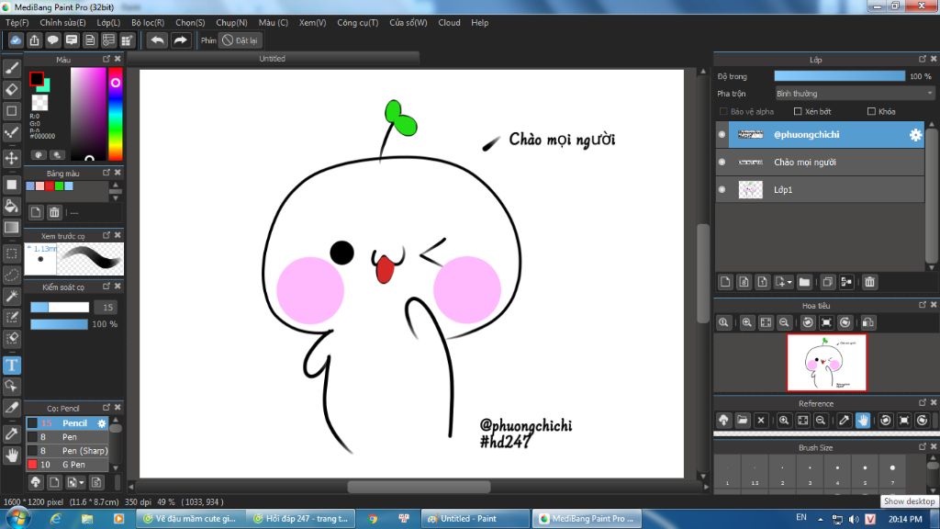Select the Gradient tool
940x529 pixels.
pyautogui.click(x=11, y=228)
